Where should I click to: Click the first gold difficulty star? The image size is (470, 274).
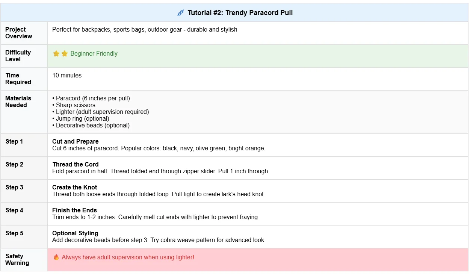(x=56, y=54)
